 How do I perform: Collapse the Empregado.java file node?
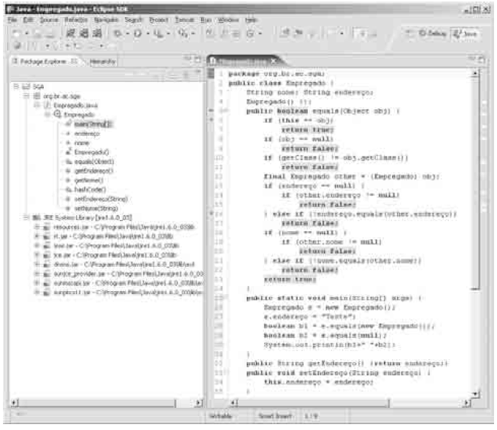(x=37, y=106)
